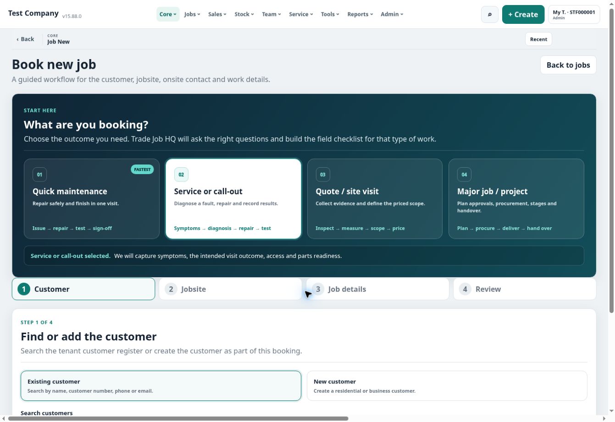Click the step 4 circle beside Review

pyautogui.click(x=465, y=289)
